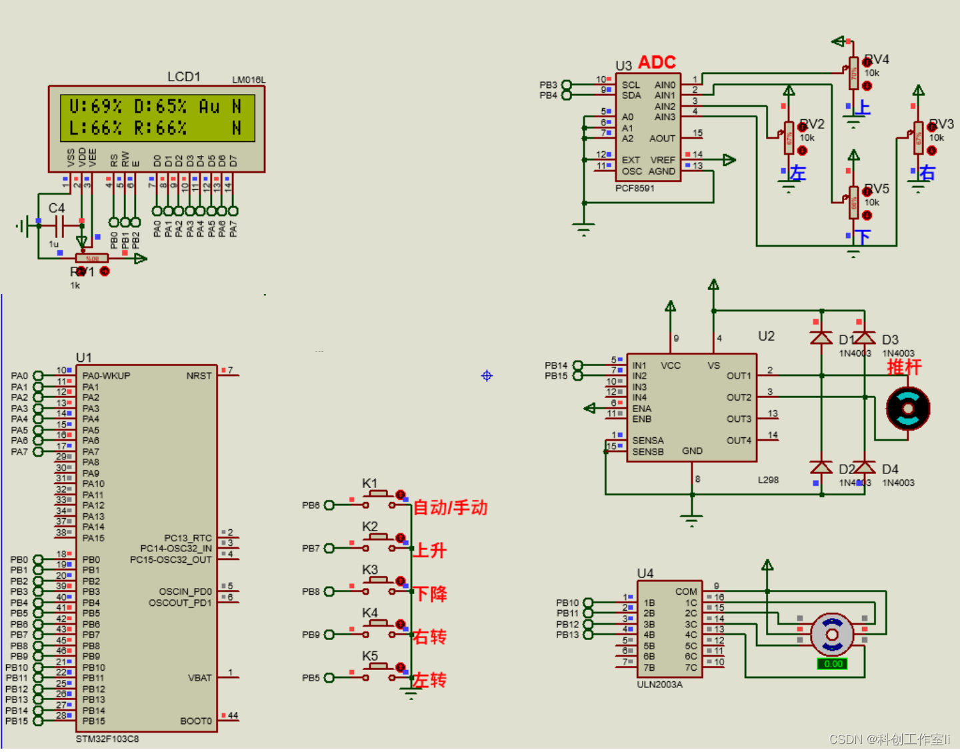Click the PA7 terminal on U1
The image size is (960, 752).
38,451
